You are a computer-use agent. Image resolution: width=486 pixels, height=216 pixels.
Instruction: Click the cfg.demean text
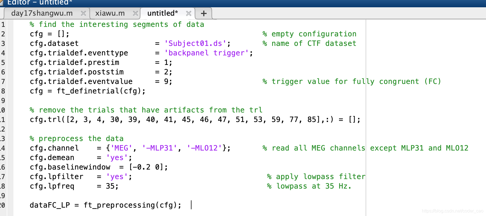click(x=52, y=158)
